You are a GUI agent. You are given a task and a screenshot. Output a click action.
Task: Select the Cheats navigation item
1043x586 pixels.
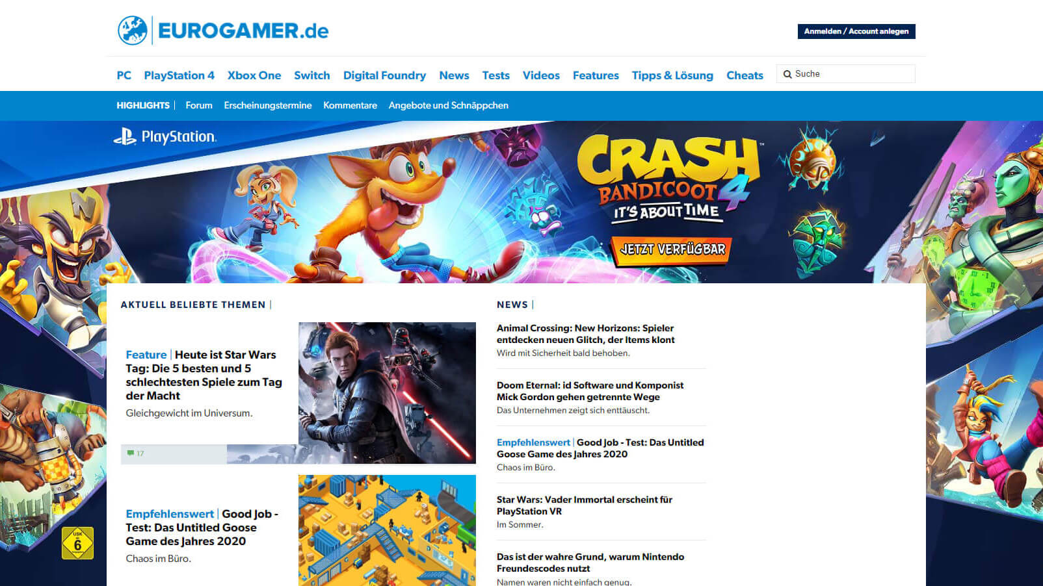tap(745, 75)
